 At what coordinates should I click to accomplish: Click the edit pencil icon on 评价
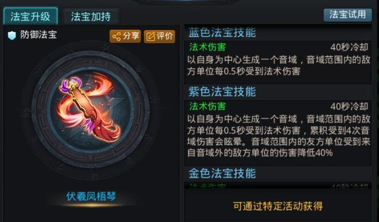[151, 37]
